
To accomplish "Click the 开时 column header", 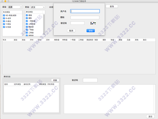I will (33, 40).
